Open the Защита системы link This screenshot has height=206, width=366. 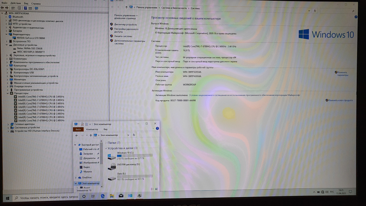click(123, 36)
